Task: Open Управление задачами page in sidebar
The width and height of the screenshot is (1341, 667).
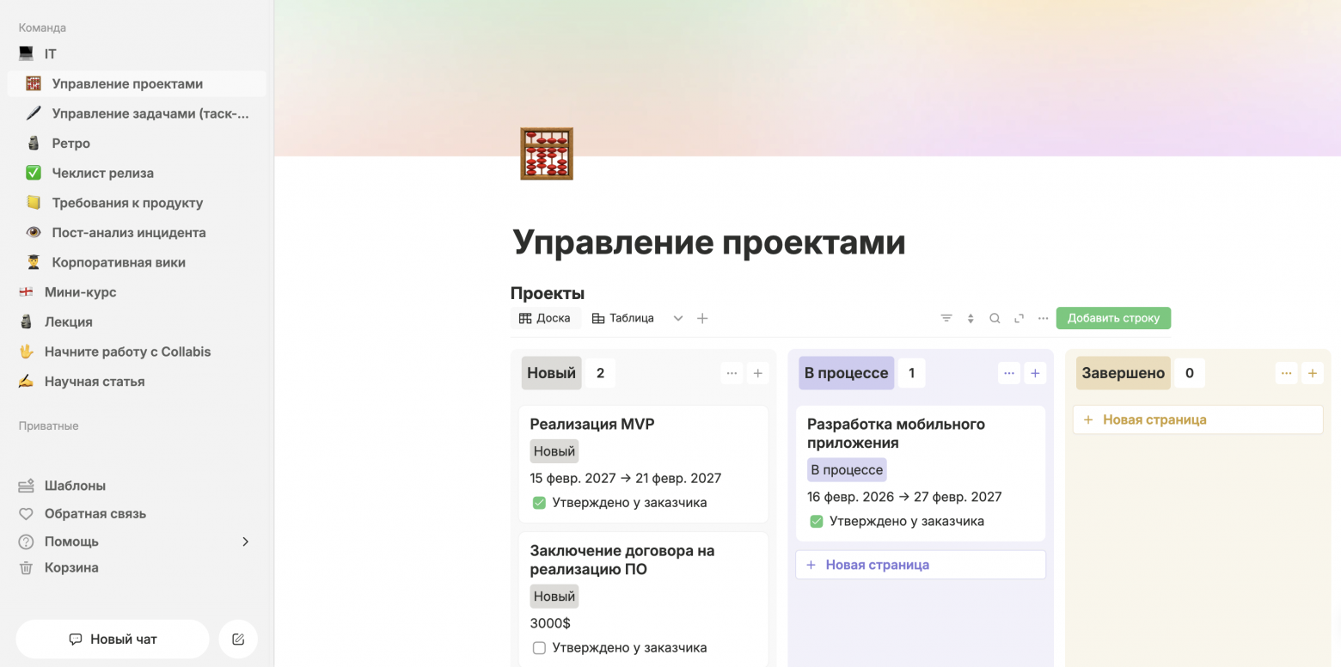Action: click(137, 113)
